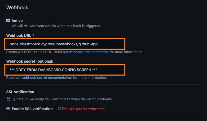Viewport: 207px width, 121px height.
Task: Click the "Webhook secret (optional)" field label
Action: (30, 61)
